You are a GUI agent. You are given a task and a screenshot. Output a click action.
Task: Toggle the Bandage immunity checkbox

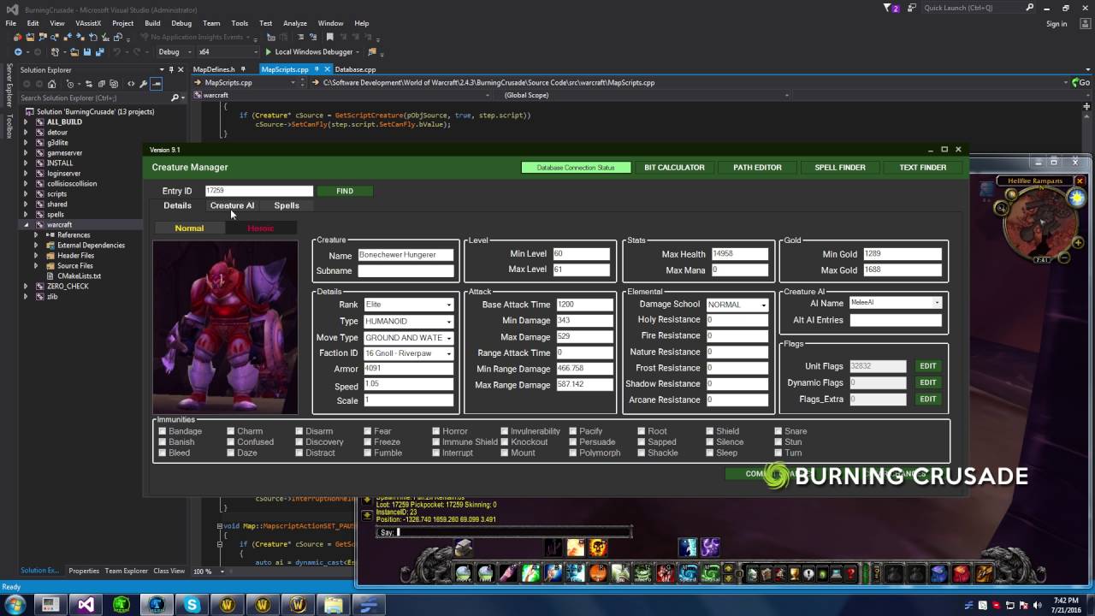[x=163, y=431]
